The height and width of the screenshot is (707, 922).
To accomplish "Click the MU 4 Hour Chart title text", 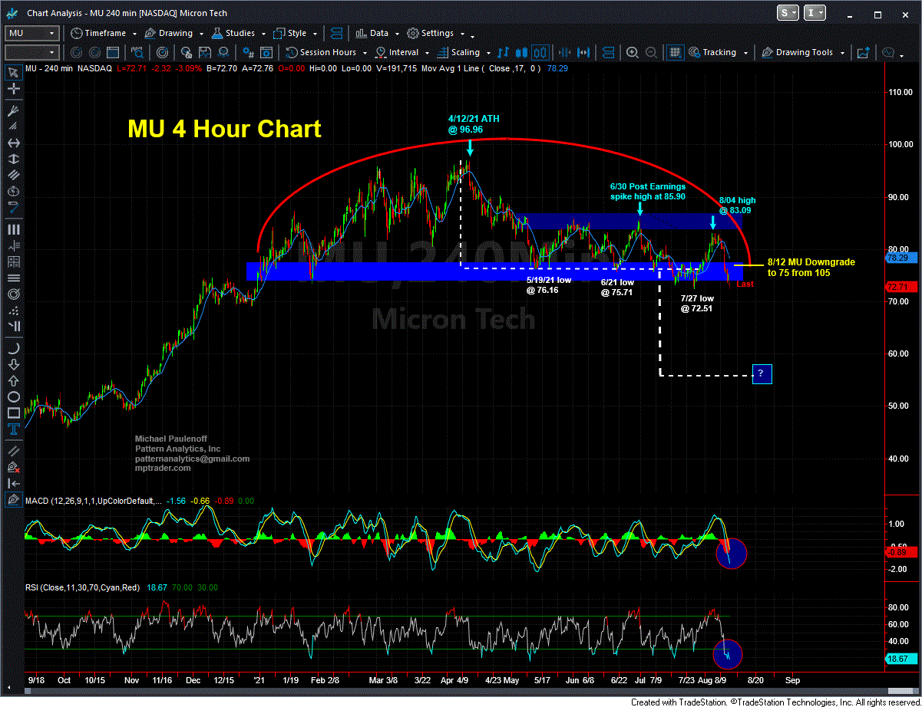I will coord(224,129).
